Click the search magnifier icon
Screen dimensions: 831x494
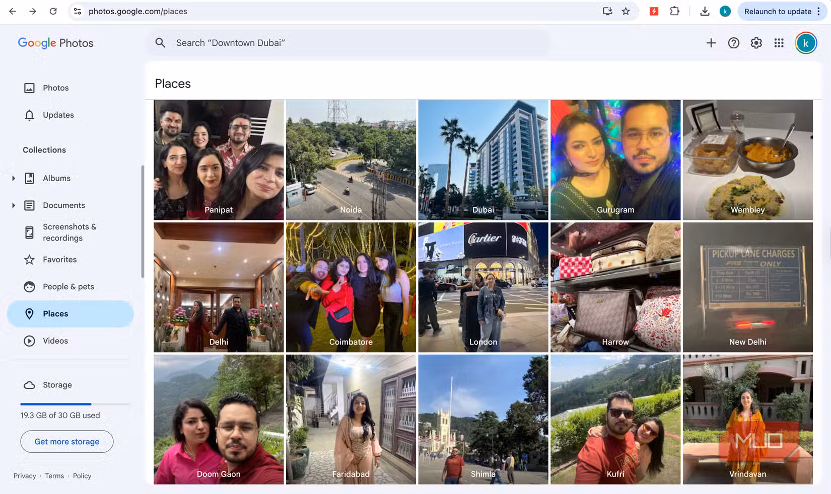(x=160, y=43)
